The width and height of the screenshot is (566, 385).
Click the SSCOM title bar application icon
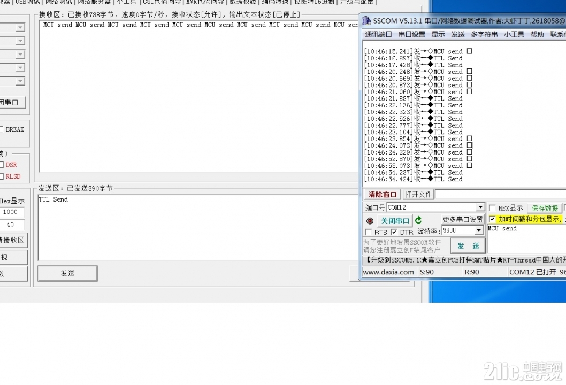pos(366,21)
